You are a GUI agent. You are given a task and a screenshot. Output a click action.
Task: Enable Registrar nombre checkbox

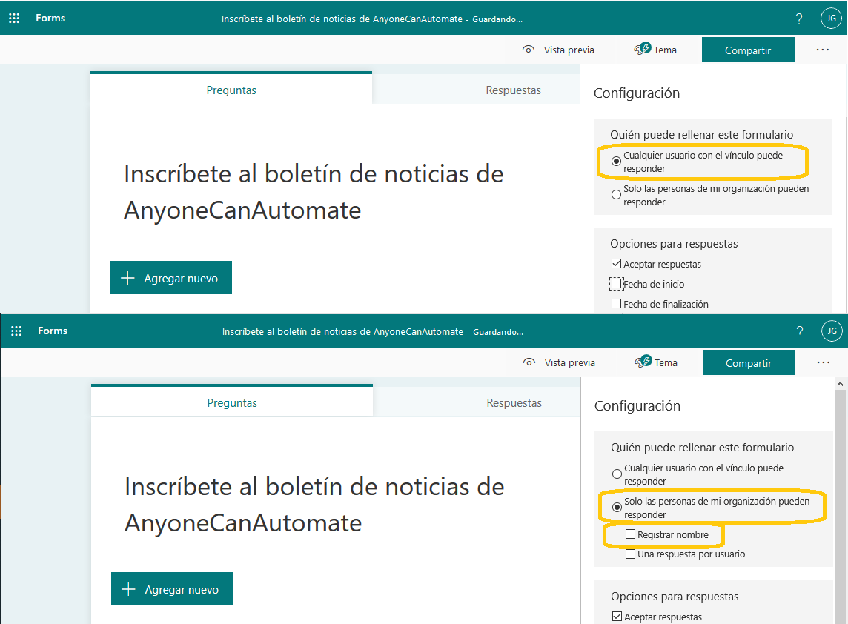click(x=630, y=534)
